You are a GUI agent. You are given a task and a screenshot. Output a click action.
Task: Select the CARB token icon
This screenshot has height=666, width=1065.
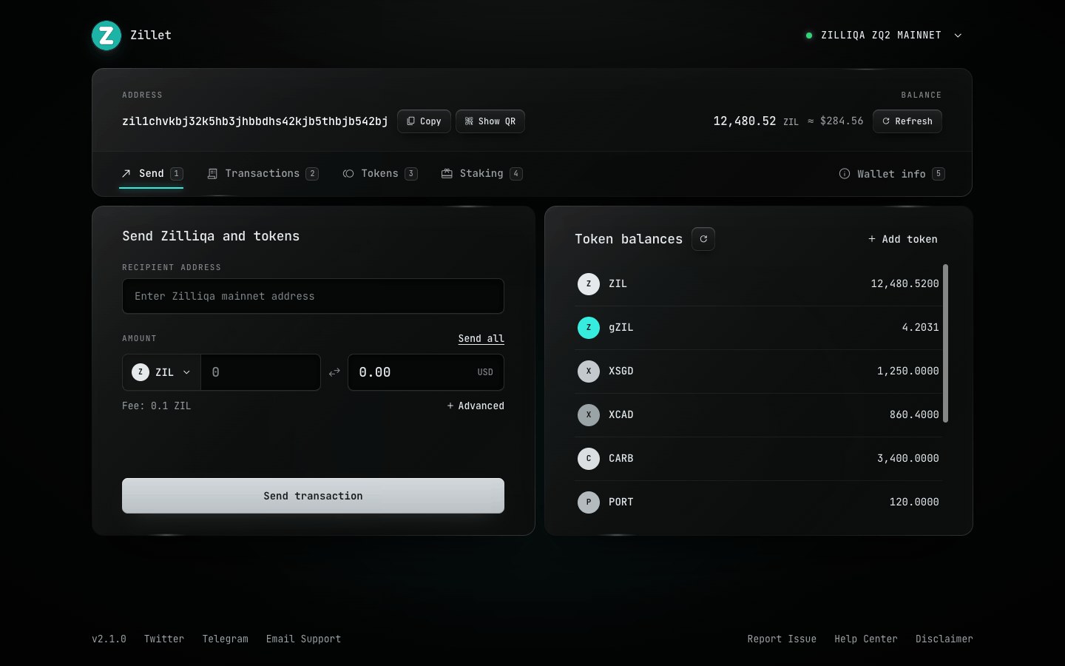(589, 458)
